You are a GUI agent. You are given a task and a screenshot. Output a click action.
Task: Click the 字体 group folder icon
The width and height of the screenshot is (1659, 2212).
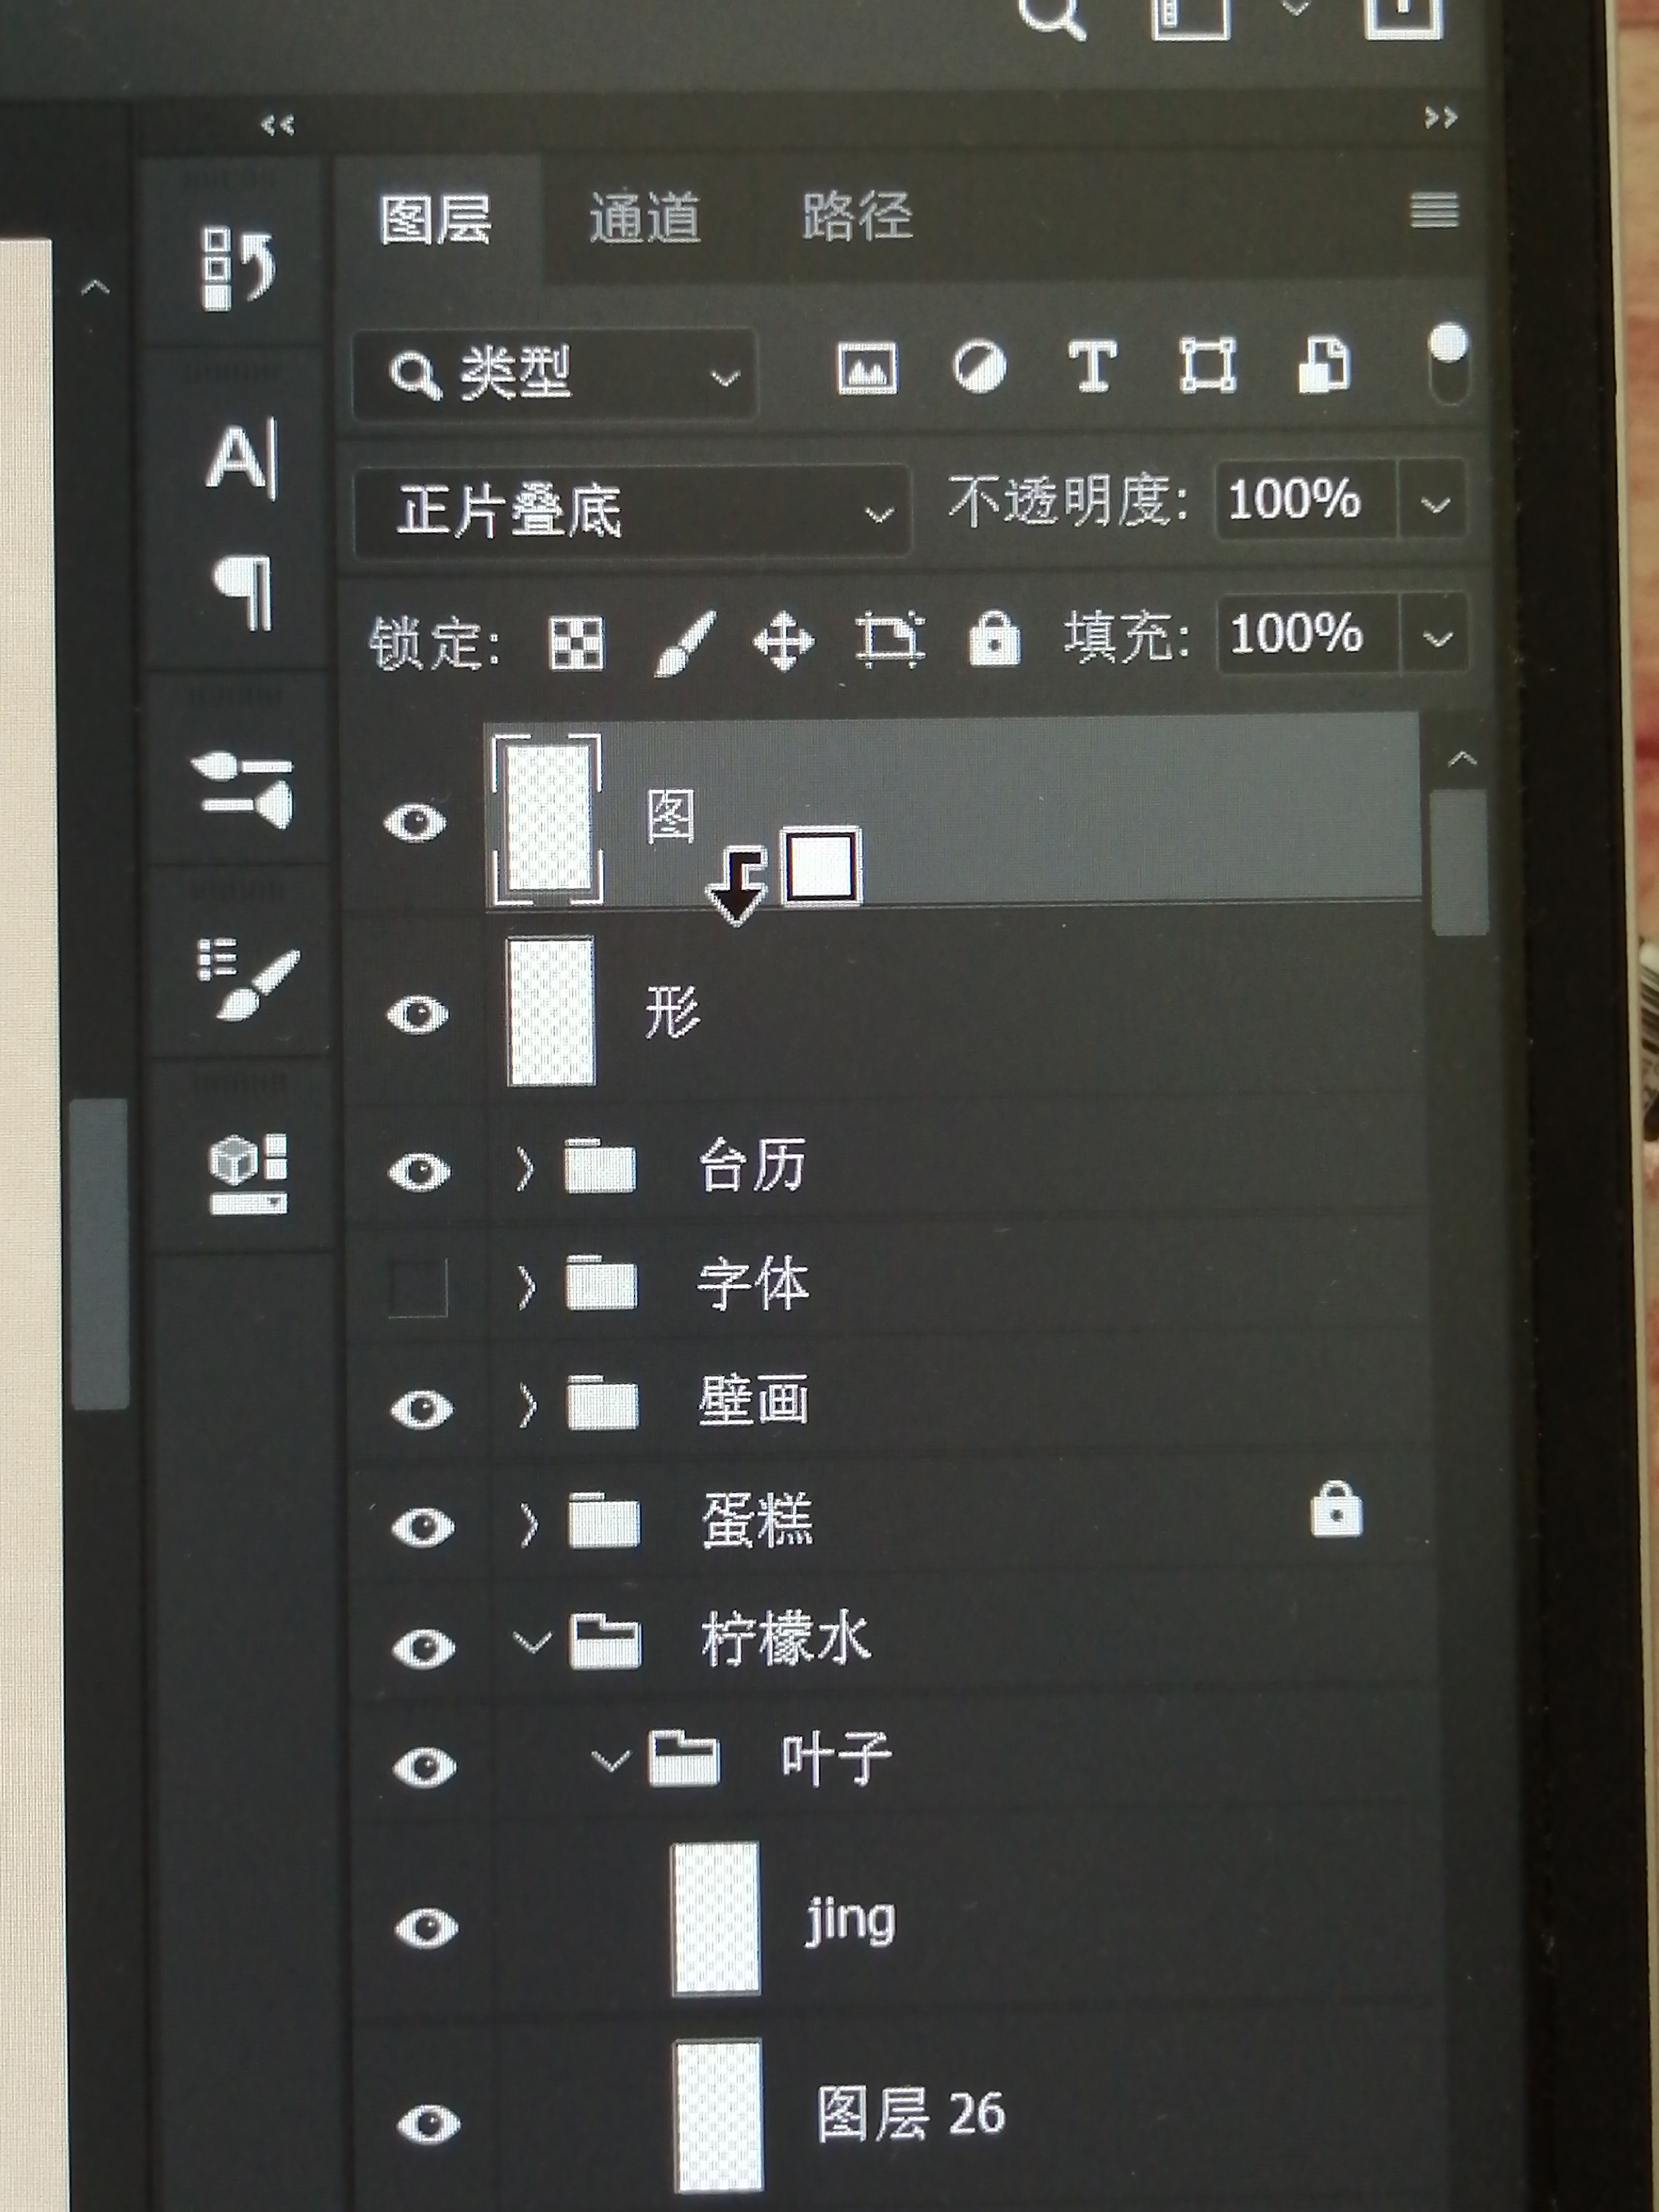[x=601, y=1283]
